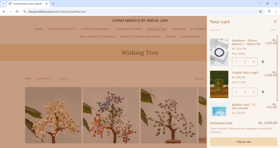Open COMBINATION navigation item
The width and height of the screenshot is (280, 148).
coord(190,36)
